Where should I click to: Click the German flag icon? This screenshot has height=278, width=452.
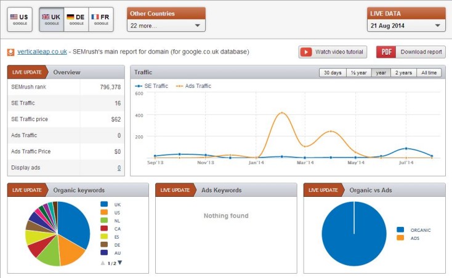(x=70, y=17)
